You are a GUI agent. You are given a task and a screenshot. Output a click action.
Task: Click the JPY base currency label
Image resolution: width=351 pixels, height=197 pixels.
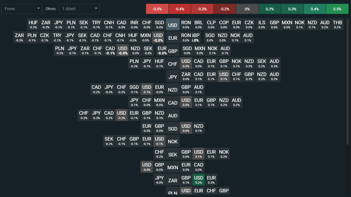coord(173,77)
